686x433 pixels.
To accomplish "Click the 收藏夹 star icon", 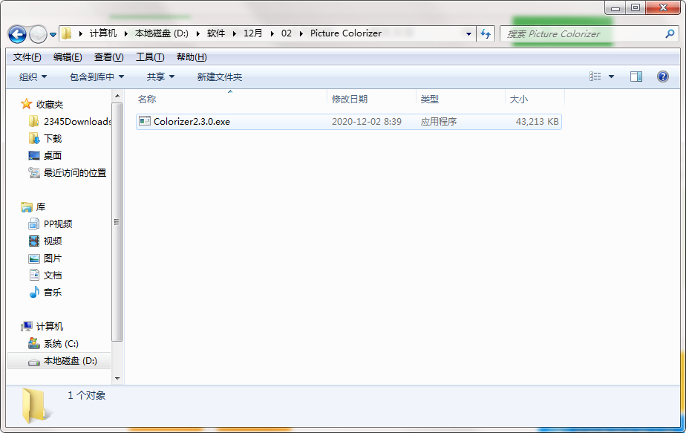I will pos(26,104).
